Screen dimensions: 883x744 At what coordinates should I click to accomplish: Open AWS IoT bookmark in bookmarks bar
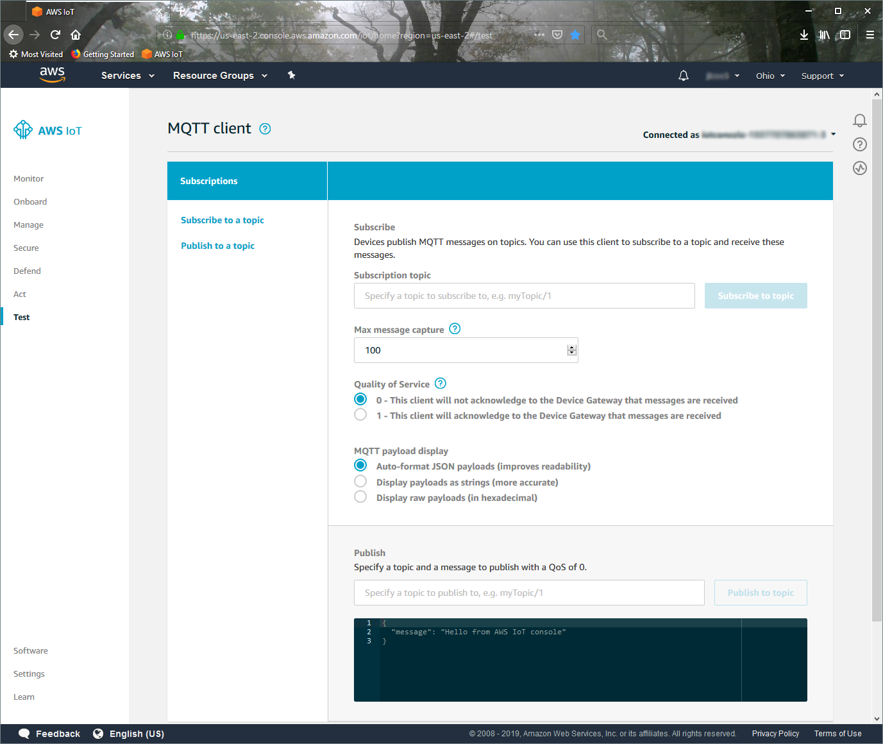[162, 54]
